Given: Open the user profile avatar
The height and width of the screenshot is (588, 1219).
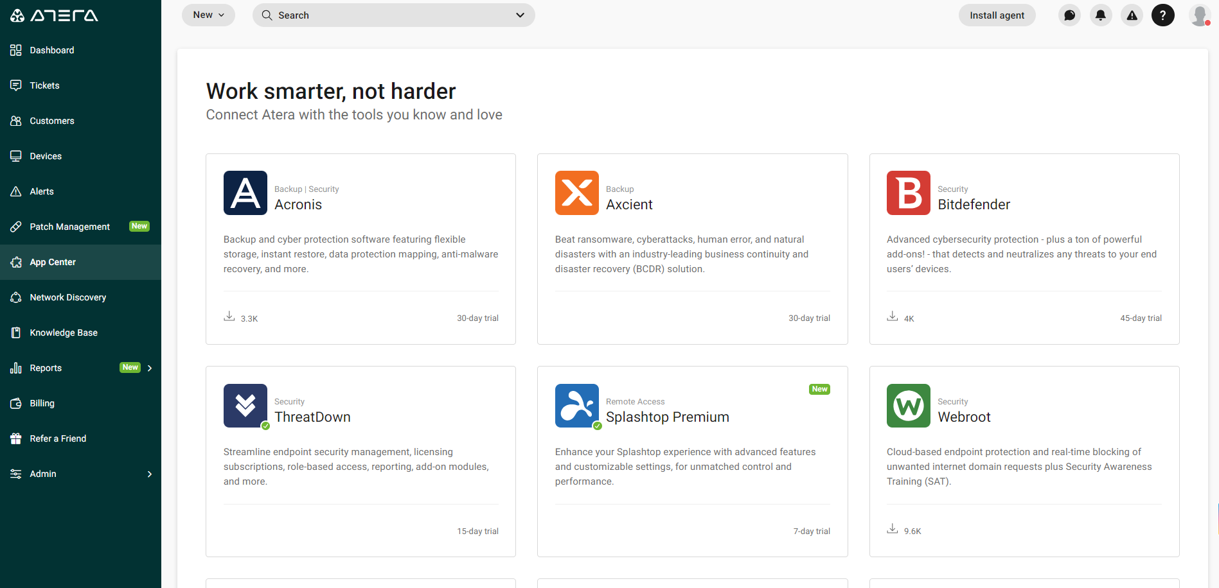Looking at the screenshot, I should tap(1200, 15).
